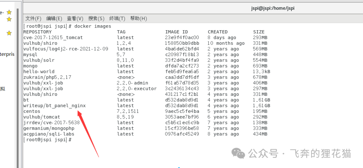
Task: Select vulfocus/log4j2-rce-2021-12-09 repository name
Action: (66, 49)
